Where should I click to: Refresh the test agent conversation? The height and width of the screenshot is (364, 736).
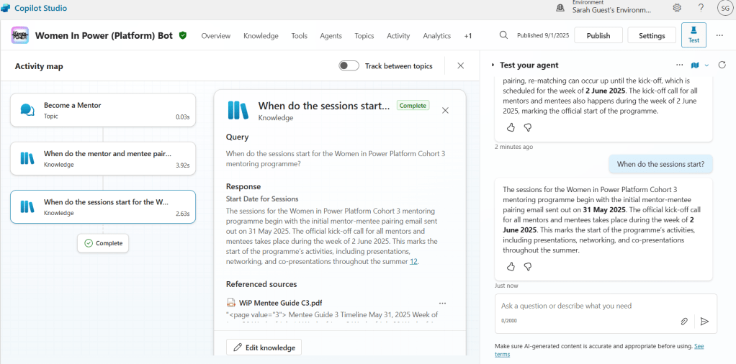722,65
